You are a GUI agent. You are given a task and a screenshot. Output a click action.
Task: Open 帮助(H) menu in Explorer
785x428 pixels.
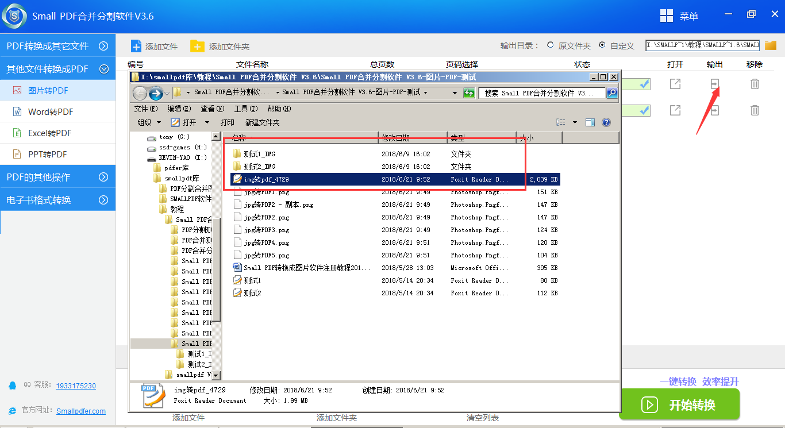tap(279, 109)
